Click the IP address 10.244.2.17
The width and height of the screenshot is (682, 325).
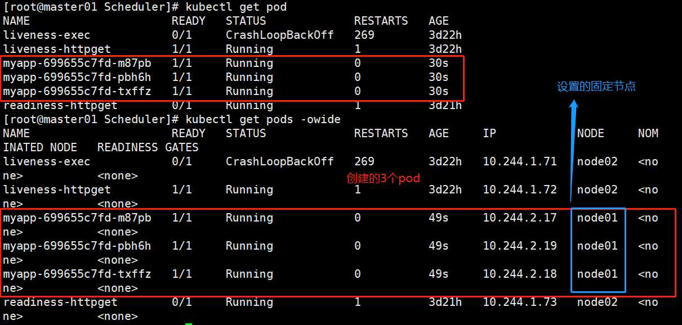tap(520, 218)
